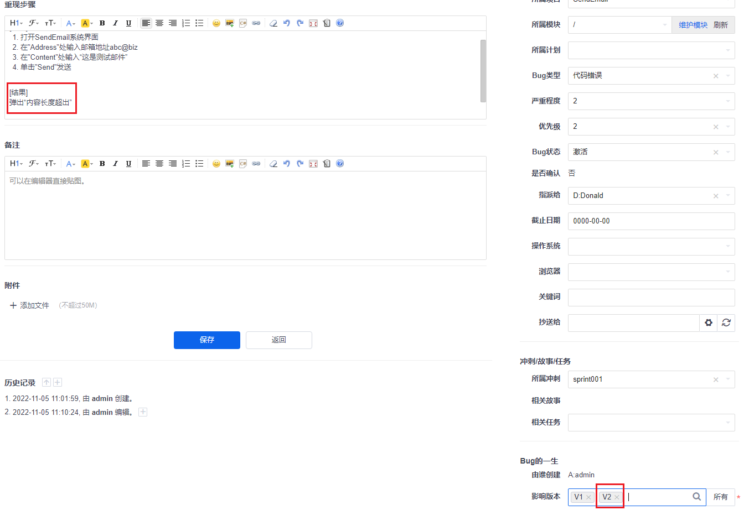749x510 pixels.
Task: Align right in 重现步骤 editor
Action: (x=173, y=23)
